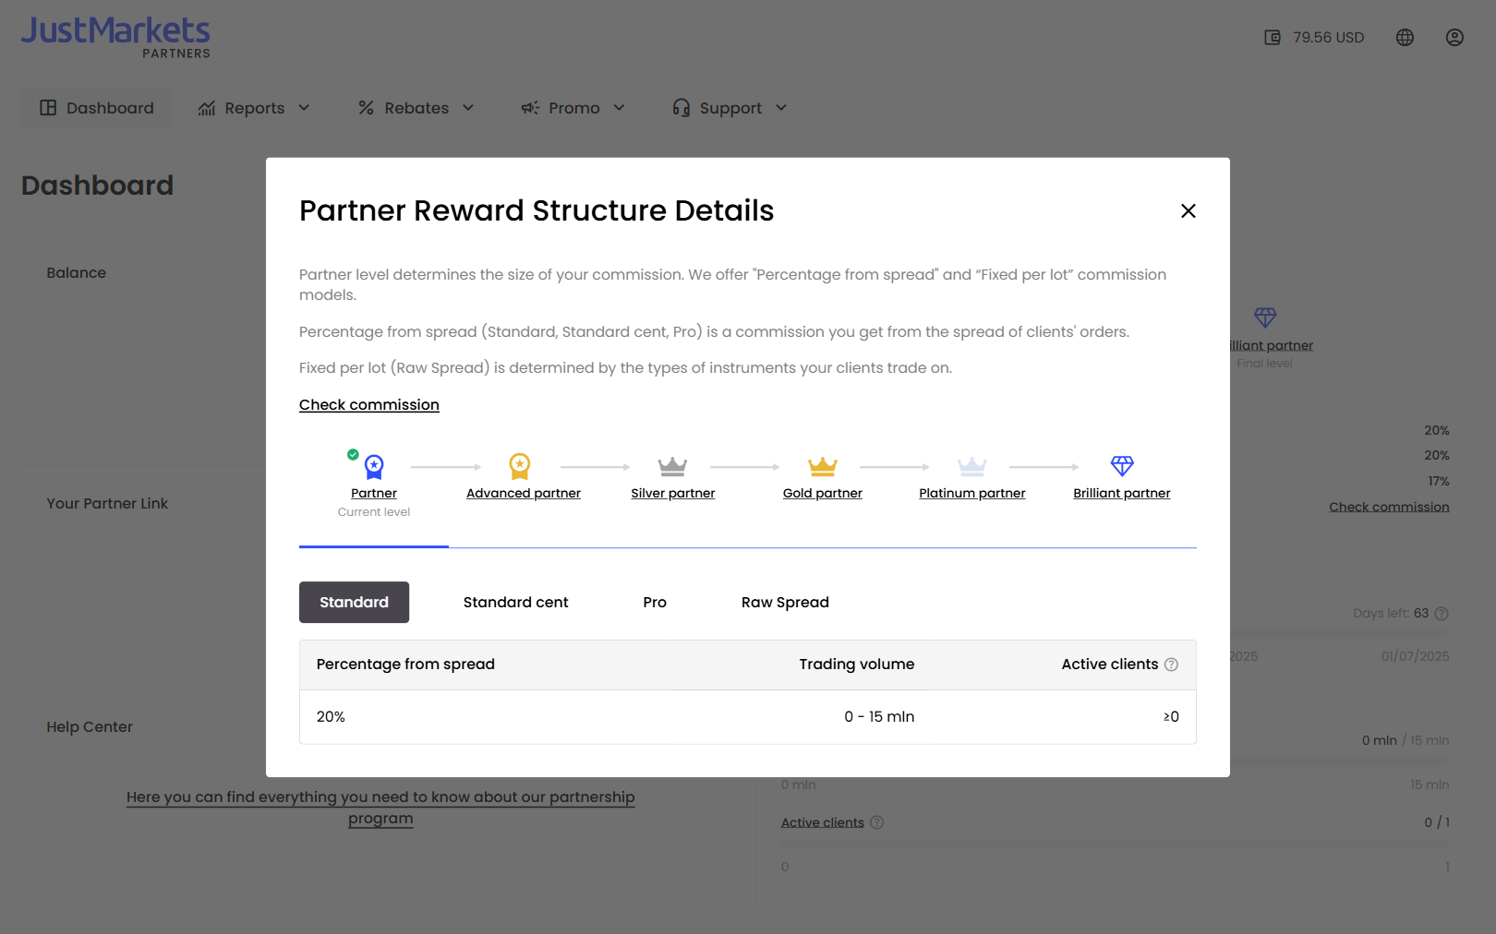The image size is (1496, 934).
Task: Click the Brilliant partner diamond icon in dialog
Action: click(x=1122, y=466)
